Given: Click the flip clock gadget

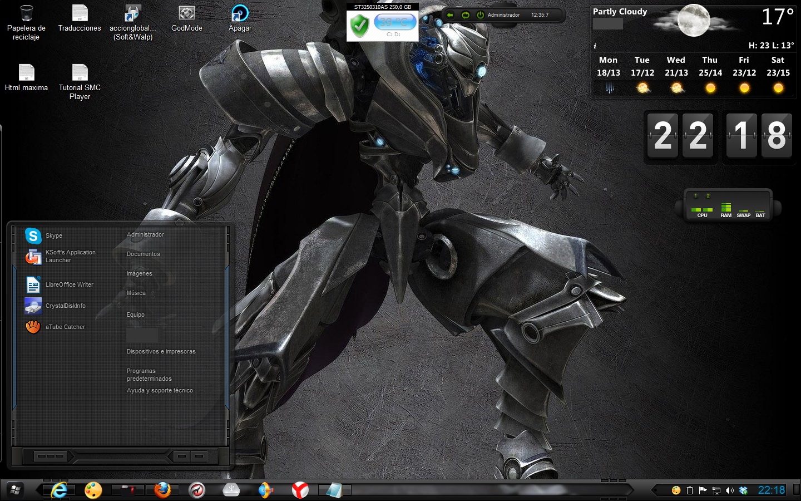Looking at the screenshot, I should (718, 136).
